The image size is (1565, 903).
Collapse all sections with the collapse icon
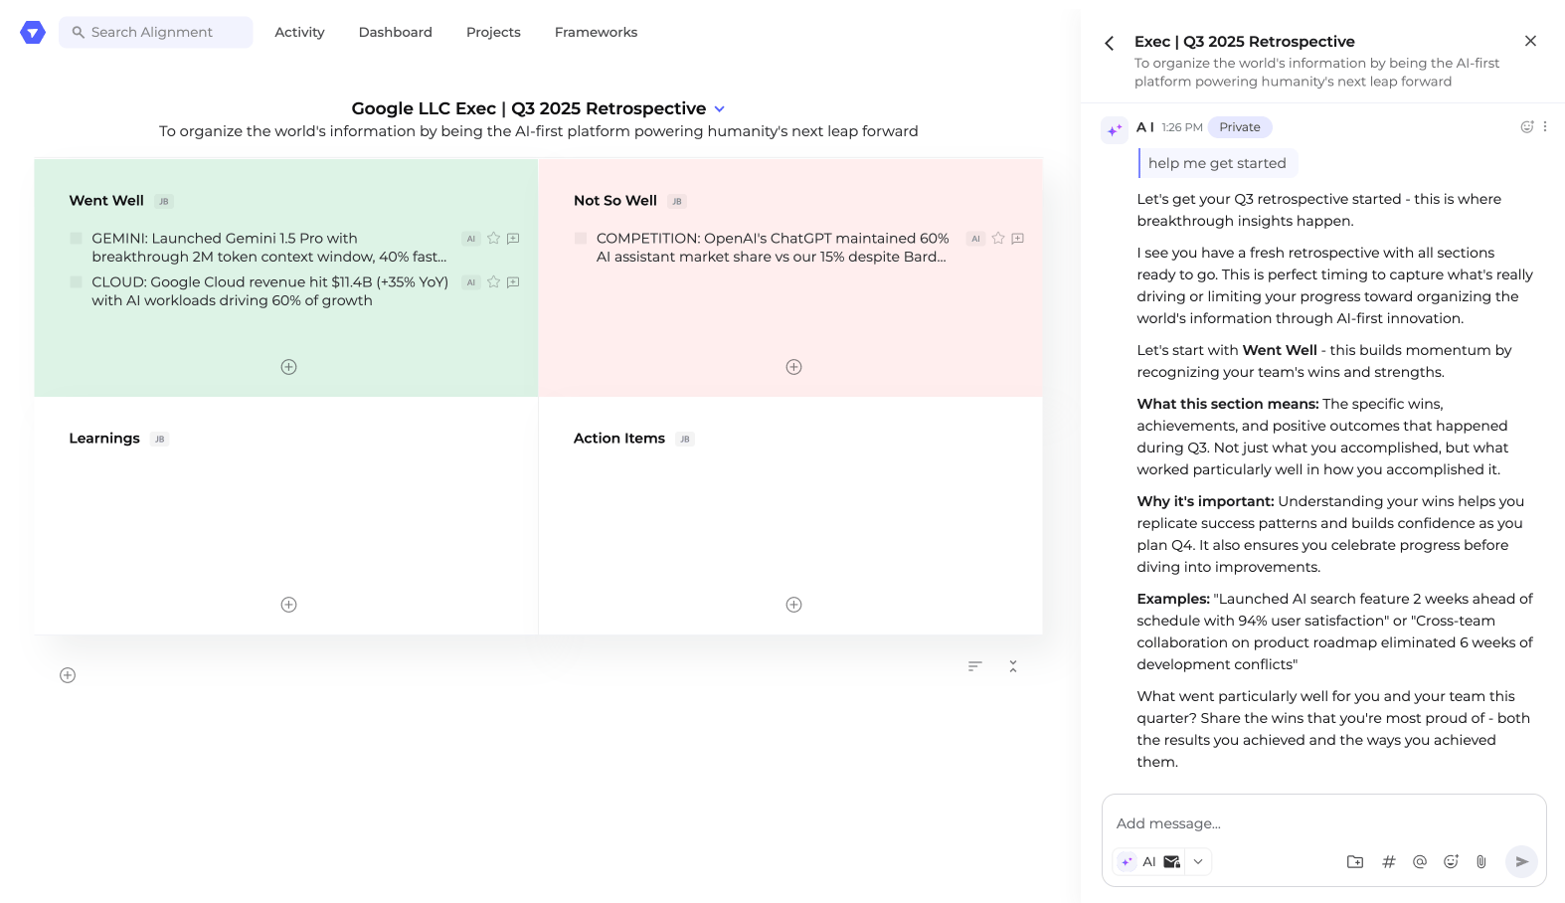click(x=1013, y=666)
